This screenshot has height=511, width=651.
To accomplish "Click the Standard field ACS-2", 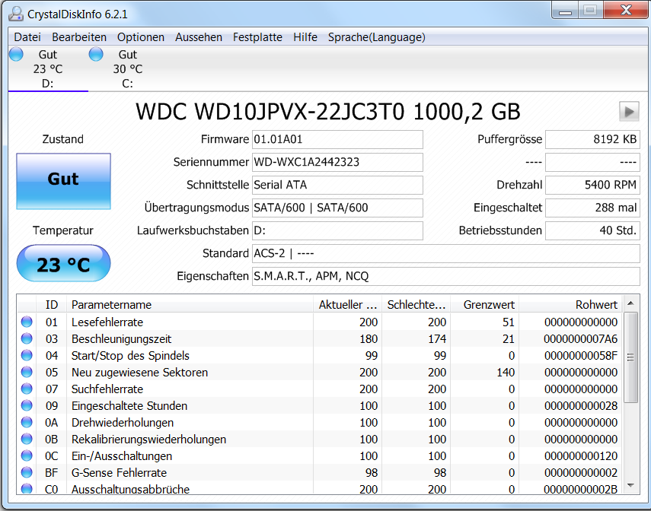I will (446, 253).
